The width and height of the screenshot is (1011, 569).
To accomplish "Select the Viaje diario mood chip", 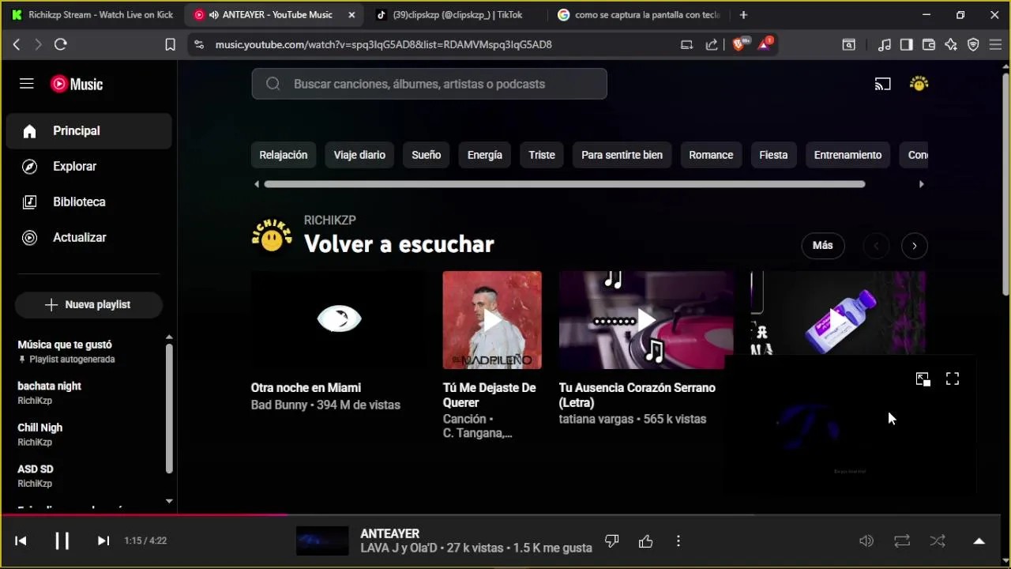I will point(359,155).
